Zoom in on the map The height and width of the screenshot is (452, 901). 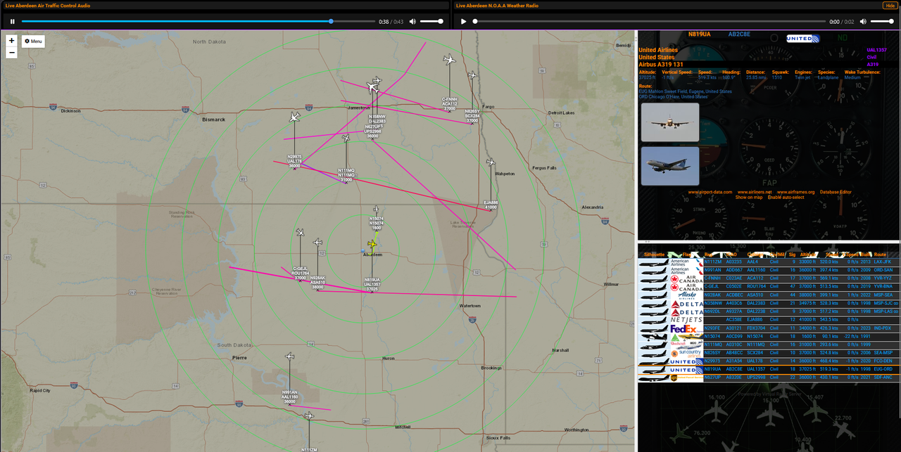point(11,41)
